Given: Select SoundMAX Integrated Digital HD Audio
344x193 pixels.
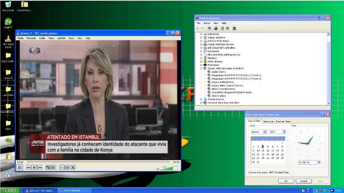Looking at the screenshot, I should [232, 93].
